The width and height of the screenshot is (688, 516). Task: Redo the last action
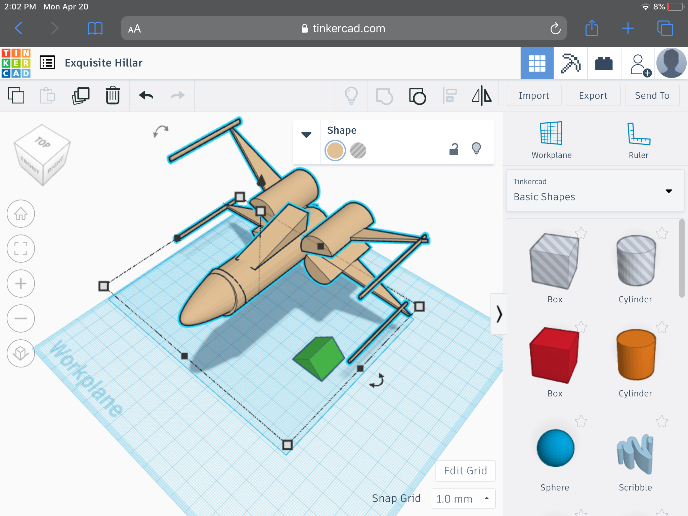(177, 95)
